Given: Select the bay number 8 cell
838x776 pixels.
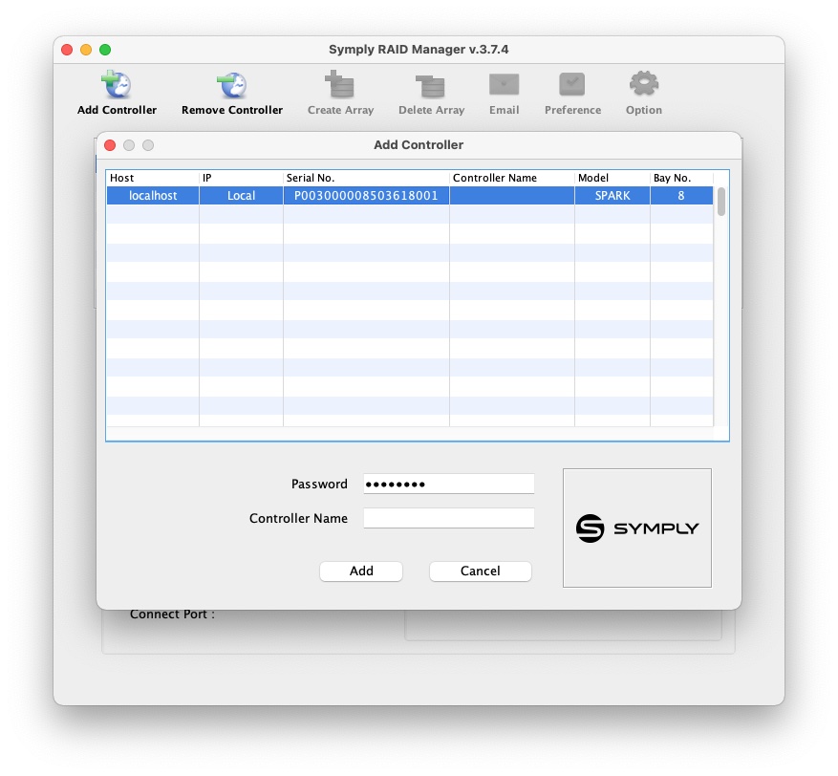Looking at the screenshot, I should 681,196.
